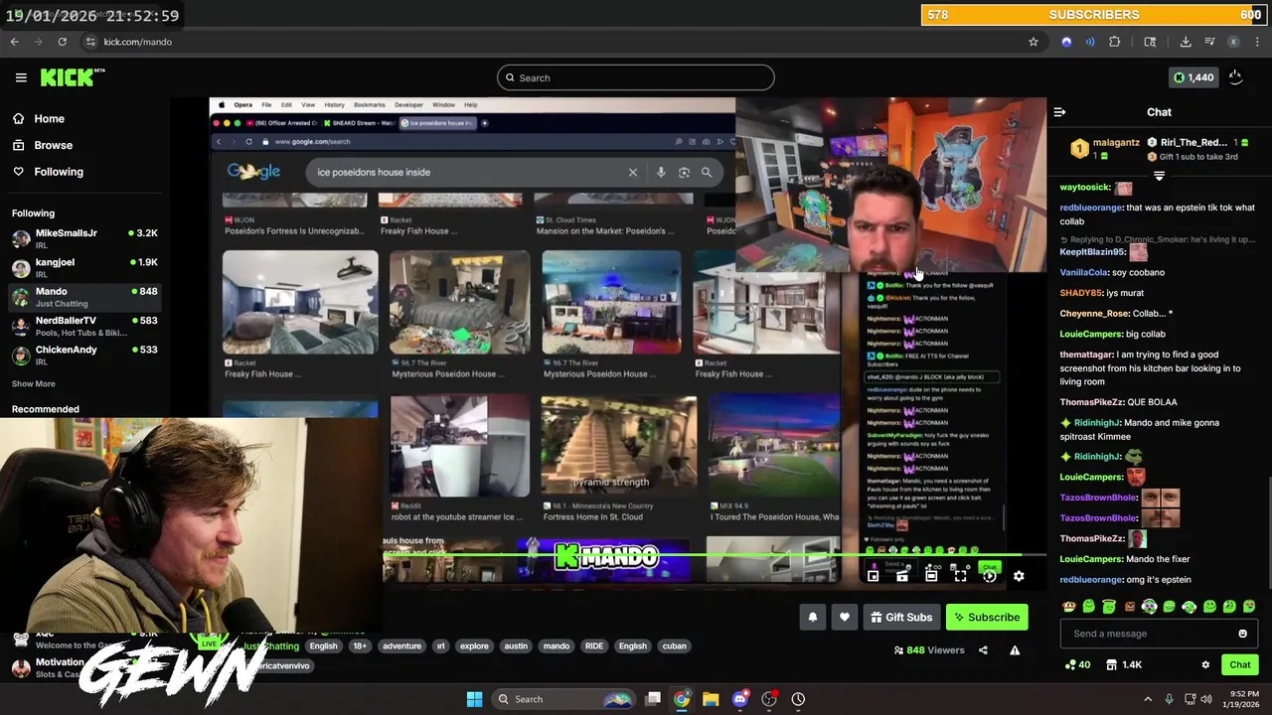This screenshot has height=715, width=1272.
Task: Toggle theater mode in player
Action: pyautogui.click(x=931, y=576)
